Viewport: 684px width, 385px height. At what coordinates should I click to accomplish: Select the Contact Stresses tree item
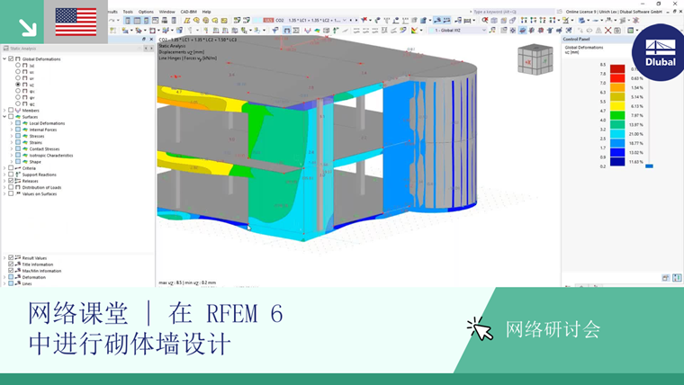coord(44,148)
